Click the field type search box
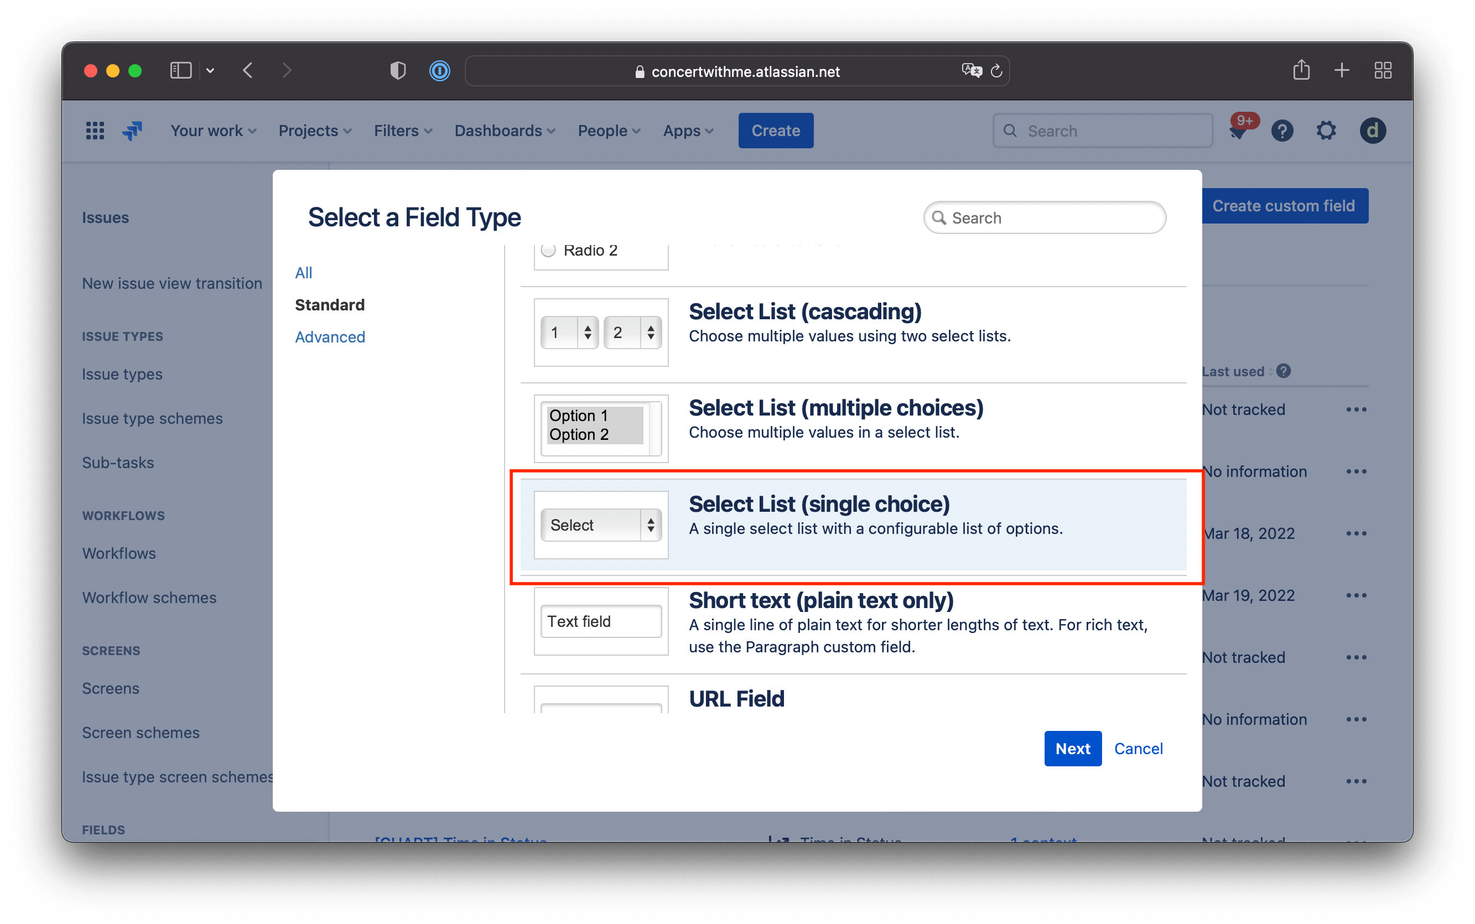Screen dimensions: 1475x924 [1044, 217]
